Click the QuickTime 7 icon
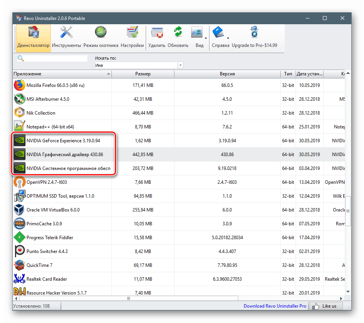 (x=20, y=265)
